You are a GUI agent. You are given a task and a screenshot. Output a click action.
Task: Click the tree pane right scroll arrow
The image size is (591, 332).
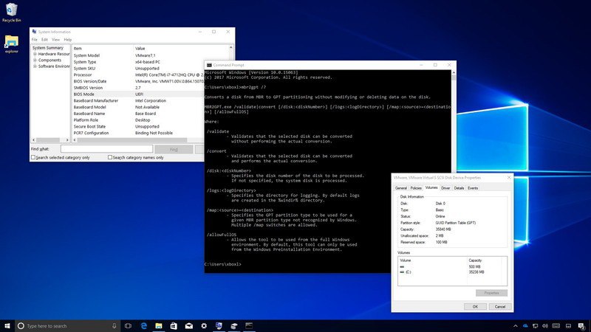coord(67,139)
